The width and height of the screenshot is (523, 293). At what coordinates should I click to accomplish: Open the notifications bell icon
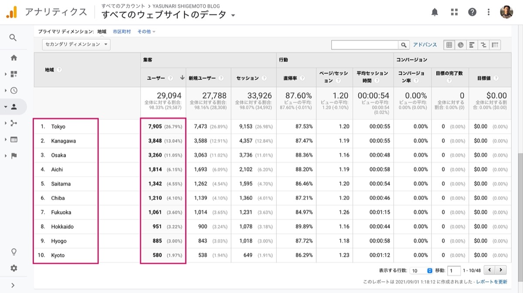(x=435, y=12)
